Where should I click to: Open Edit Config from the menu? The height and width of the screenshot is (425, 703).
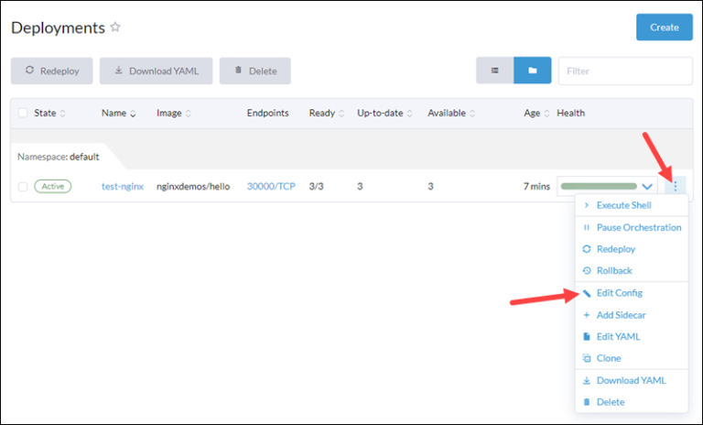coord(632,292)
